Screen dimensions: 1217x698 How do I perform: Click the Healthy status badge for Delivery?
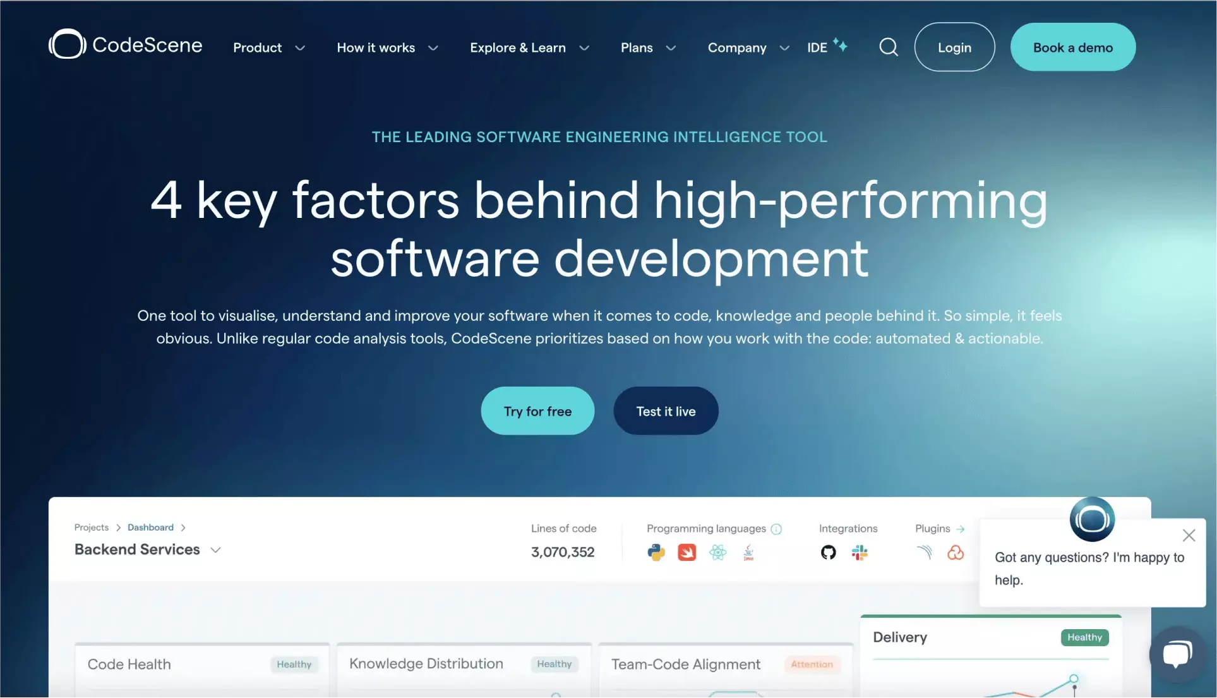(x=1085, y=637)
